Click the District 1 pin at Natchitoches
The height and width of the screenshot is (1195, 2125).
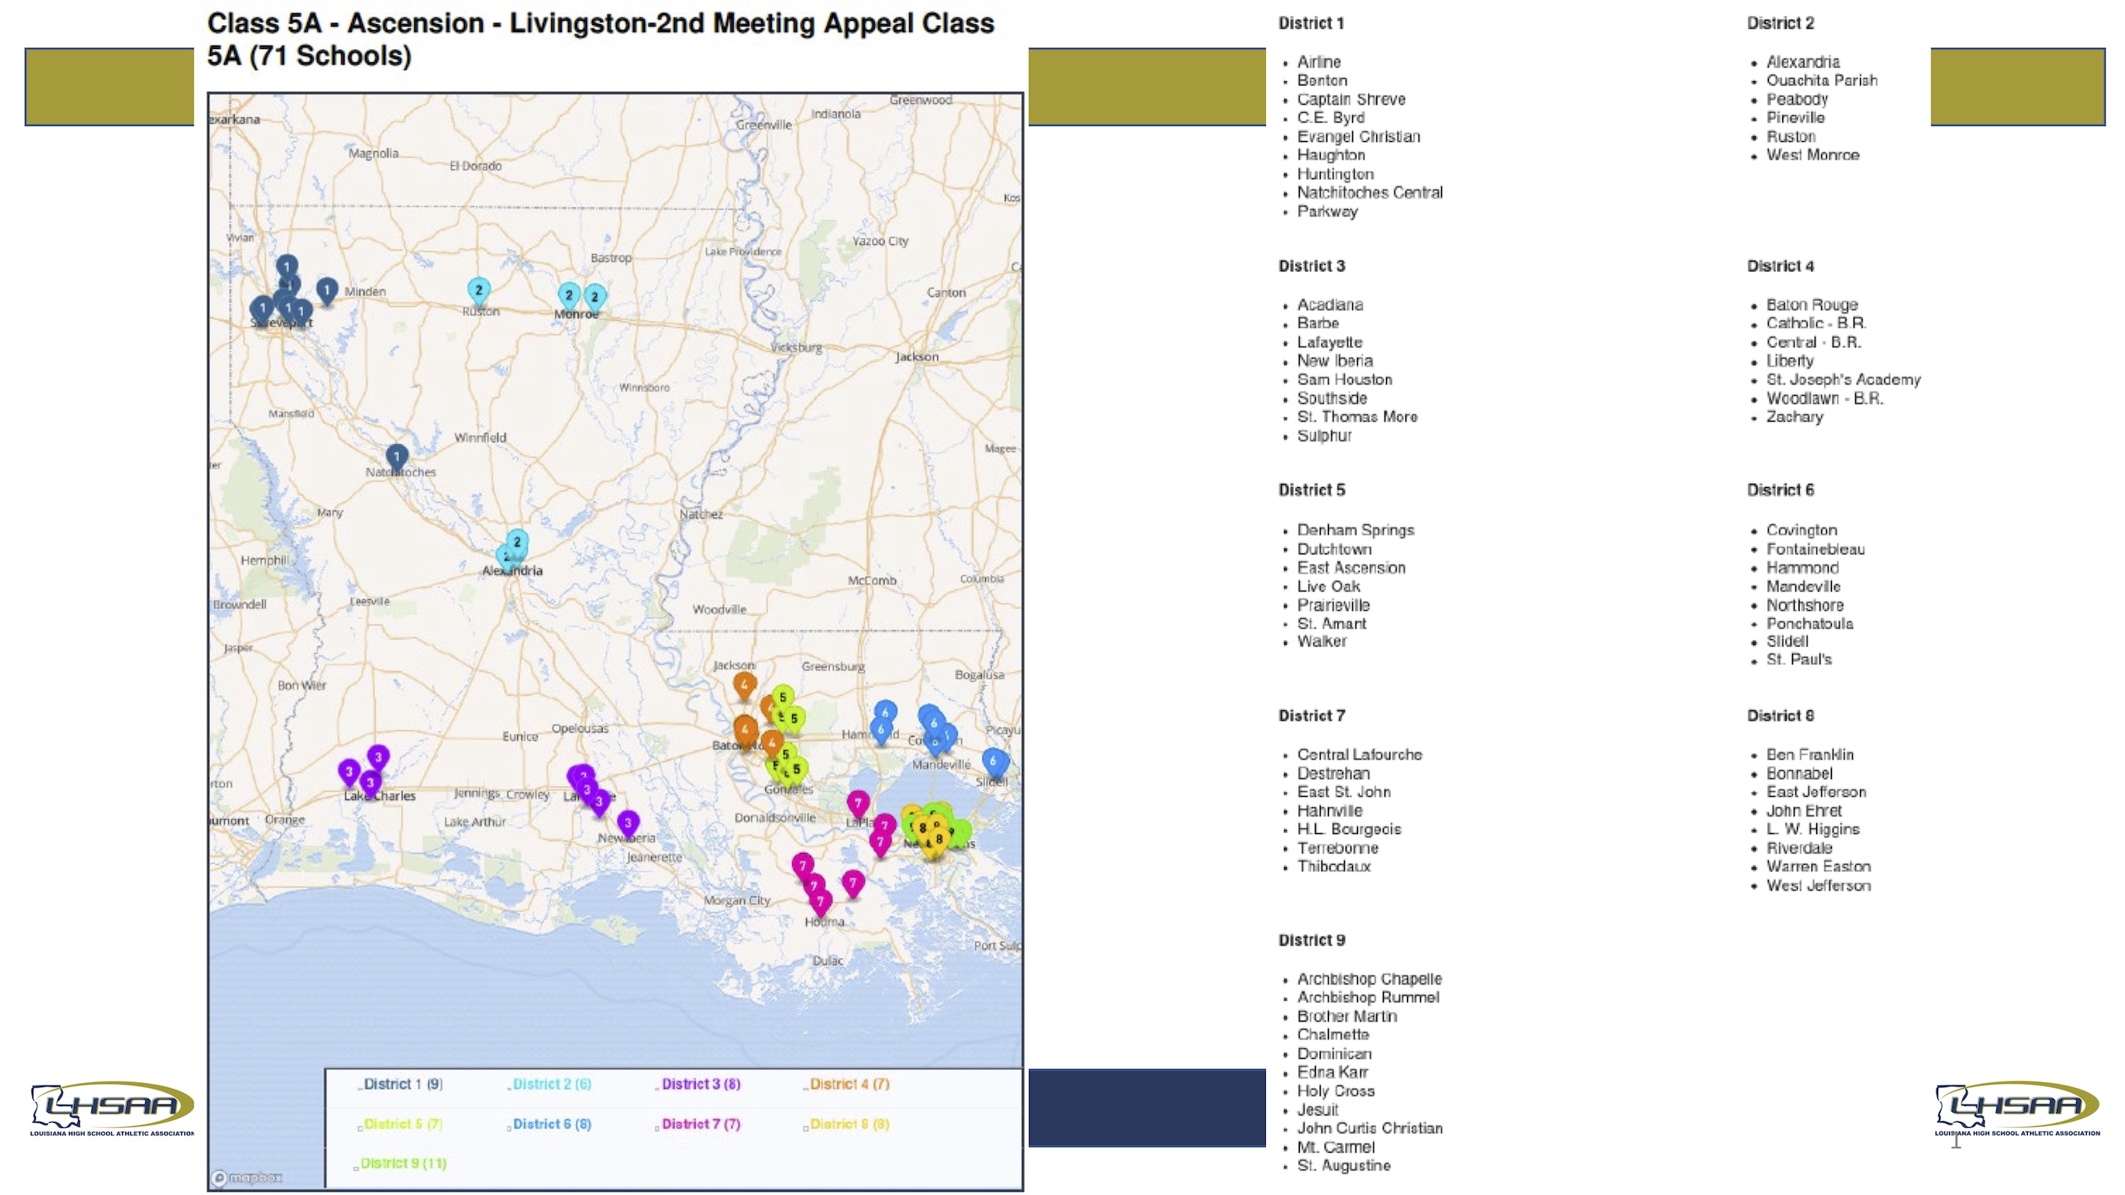pyautogui.click(x=397, y=456)
